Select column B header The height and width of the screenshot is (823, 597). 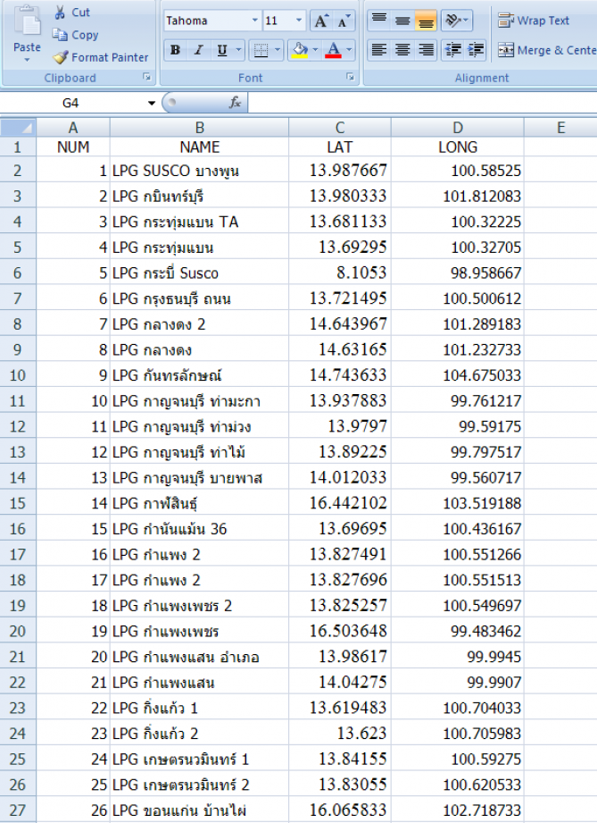click(199, 128)
